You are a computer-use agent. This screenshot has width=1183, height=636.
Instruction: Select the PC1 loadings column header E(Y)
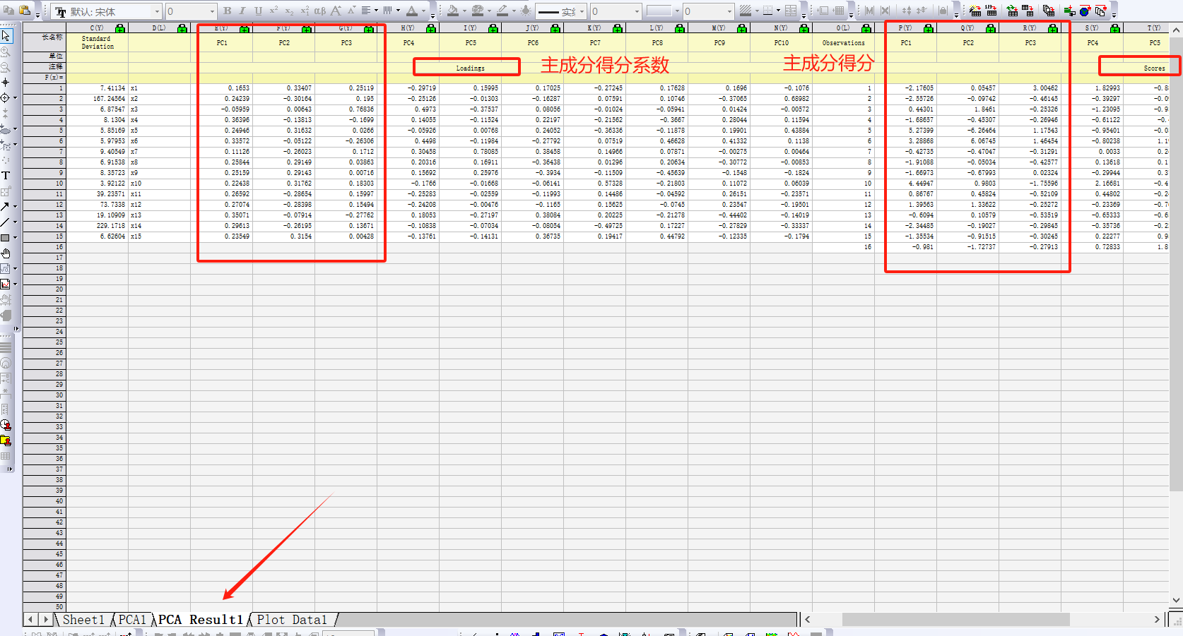point(221,28)
